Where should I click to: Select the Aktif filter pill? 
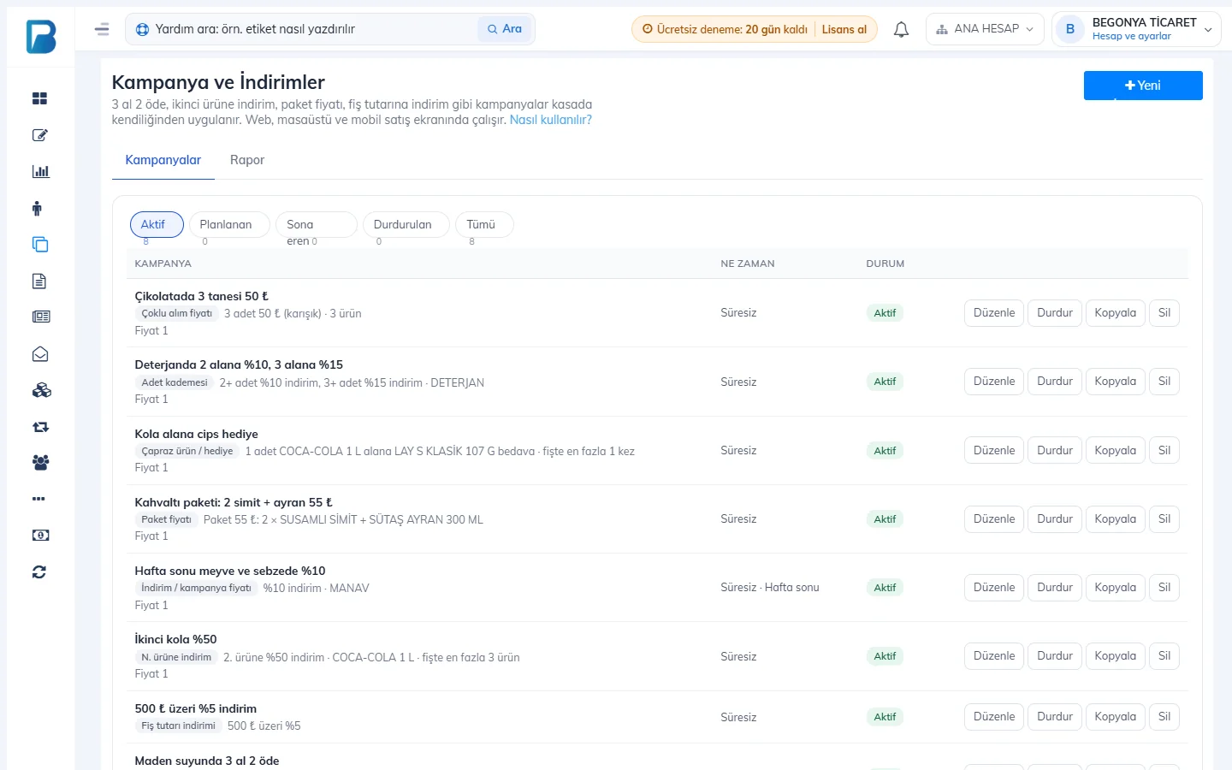coord(157,224)
